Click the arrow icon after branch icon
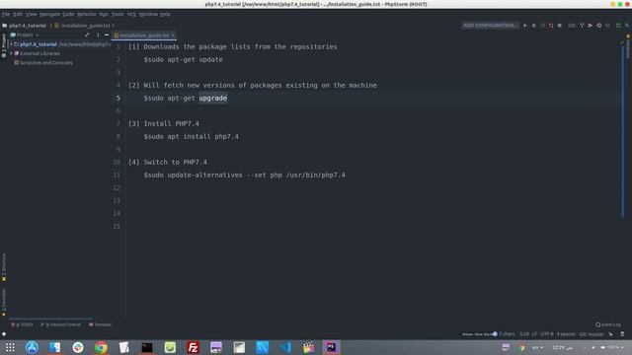Image resolution: width=632 pixels, height=355 pixels. point(591,26)
